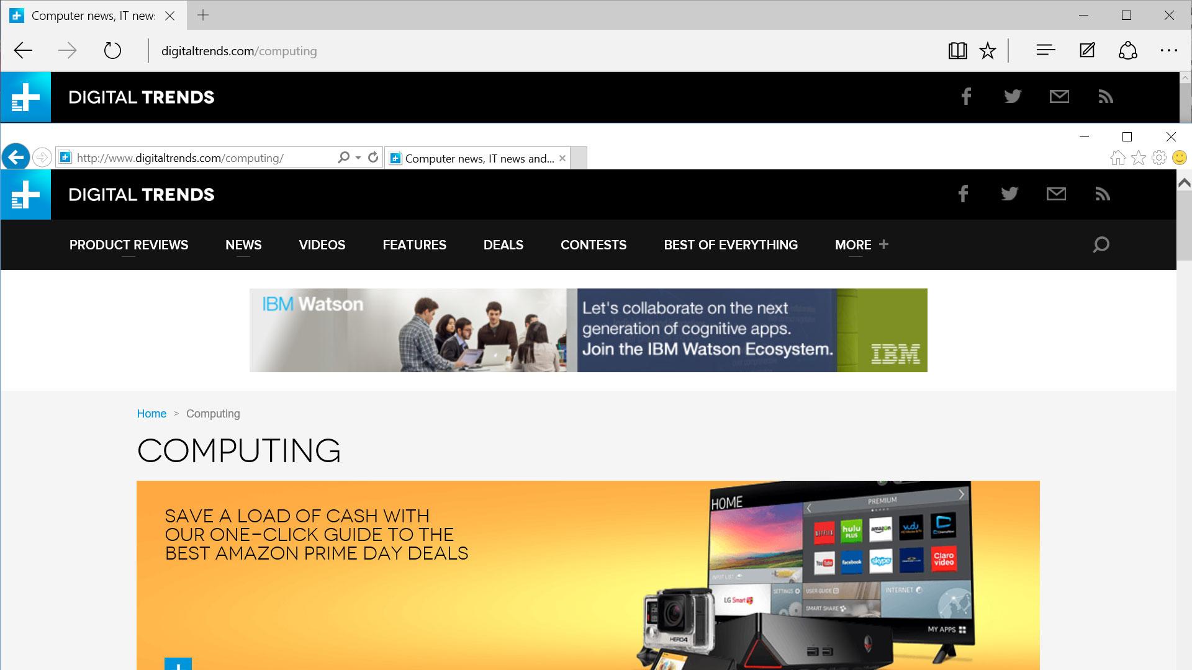Viewport: 1192px width, 670px height.
Task: Select the CONTESTS navigation item
Action: pyautogui.click(x=593, y=244)
